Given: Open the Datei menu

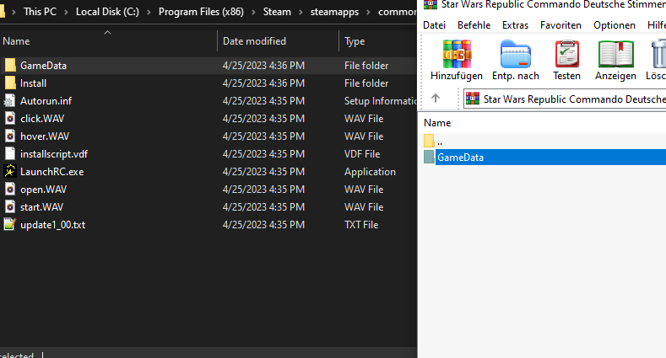Looking at the screenshot, I should point(434,25).
